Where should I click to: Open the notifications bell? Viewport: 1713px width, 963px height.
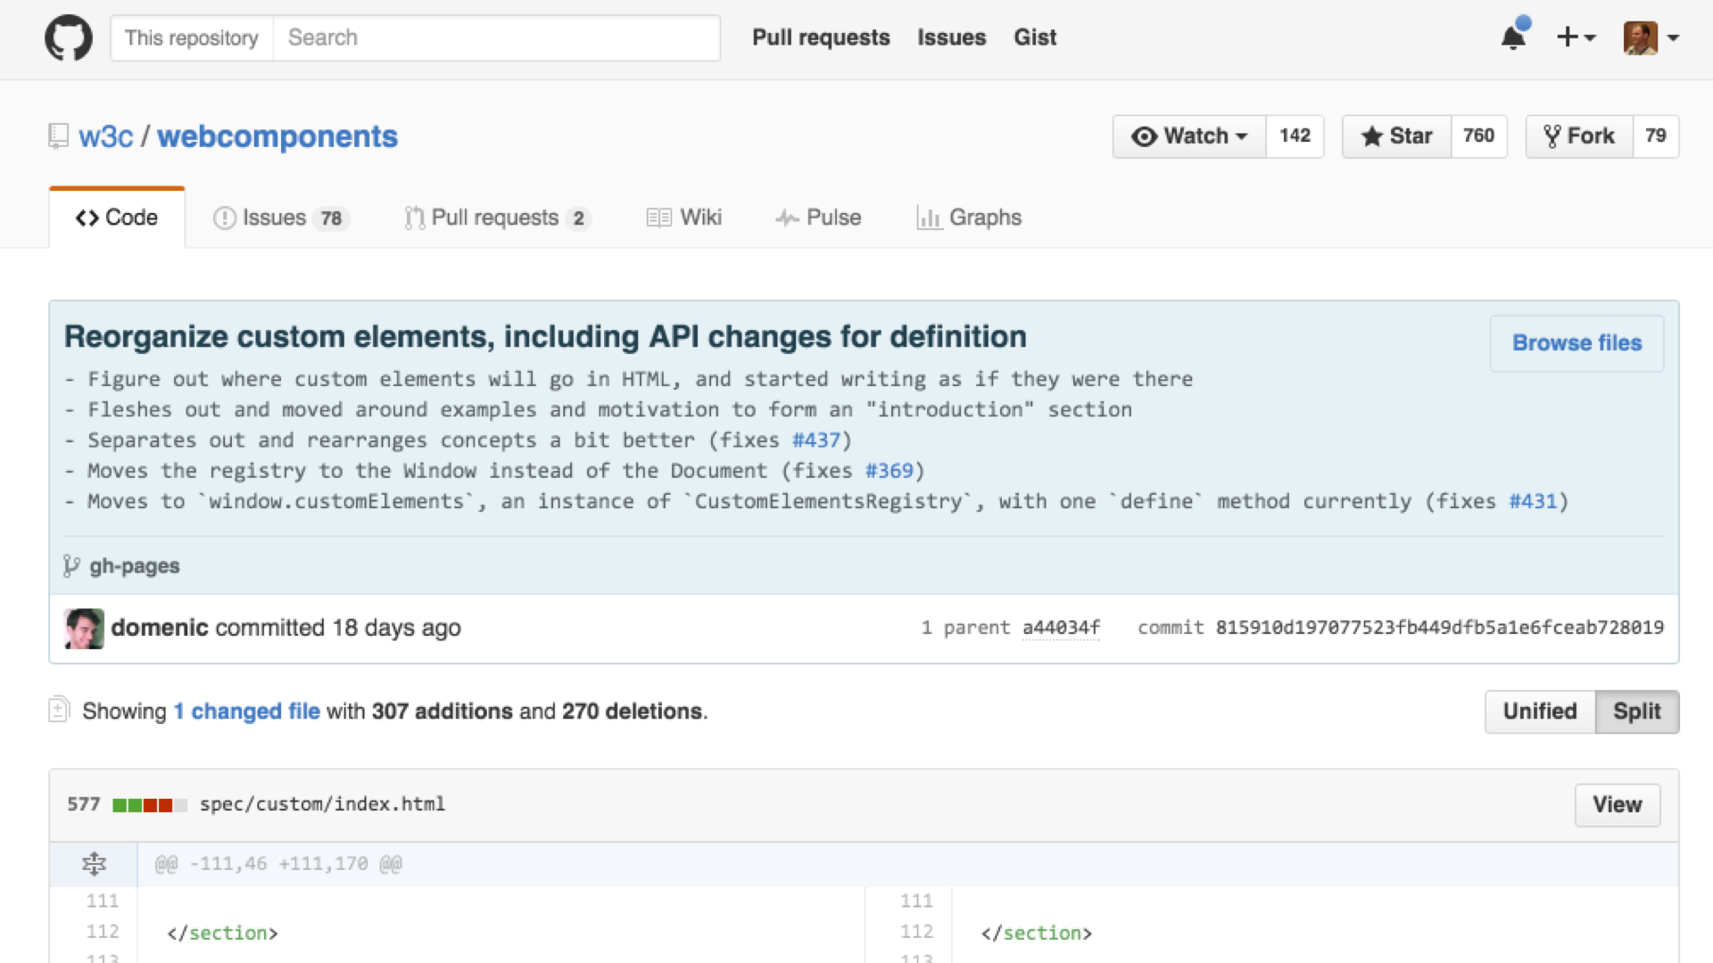pyautogui.click(x=1513, y=37)
